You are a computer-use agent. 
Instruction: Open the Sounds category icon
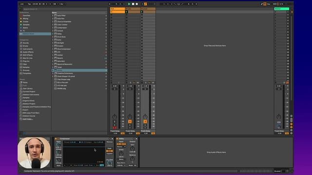coord(21,43)
